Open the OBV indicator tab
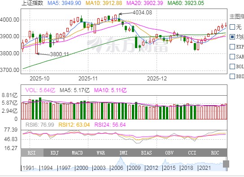 (169, 153)
